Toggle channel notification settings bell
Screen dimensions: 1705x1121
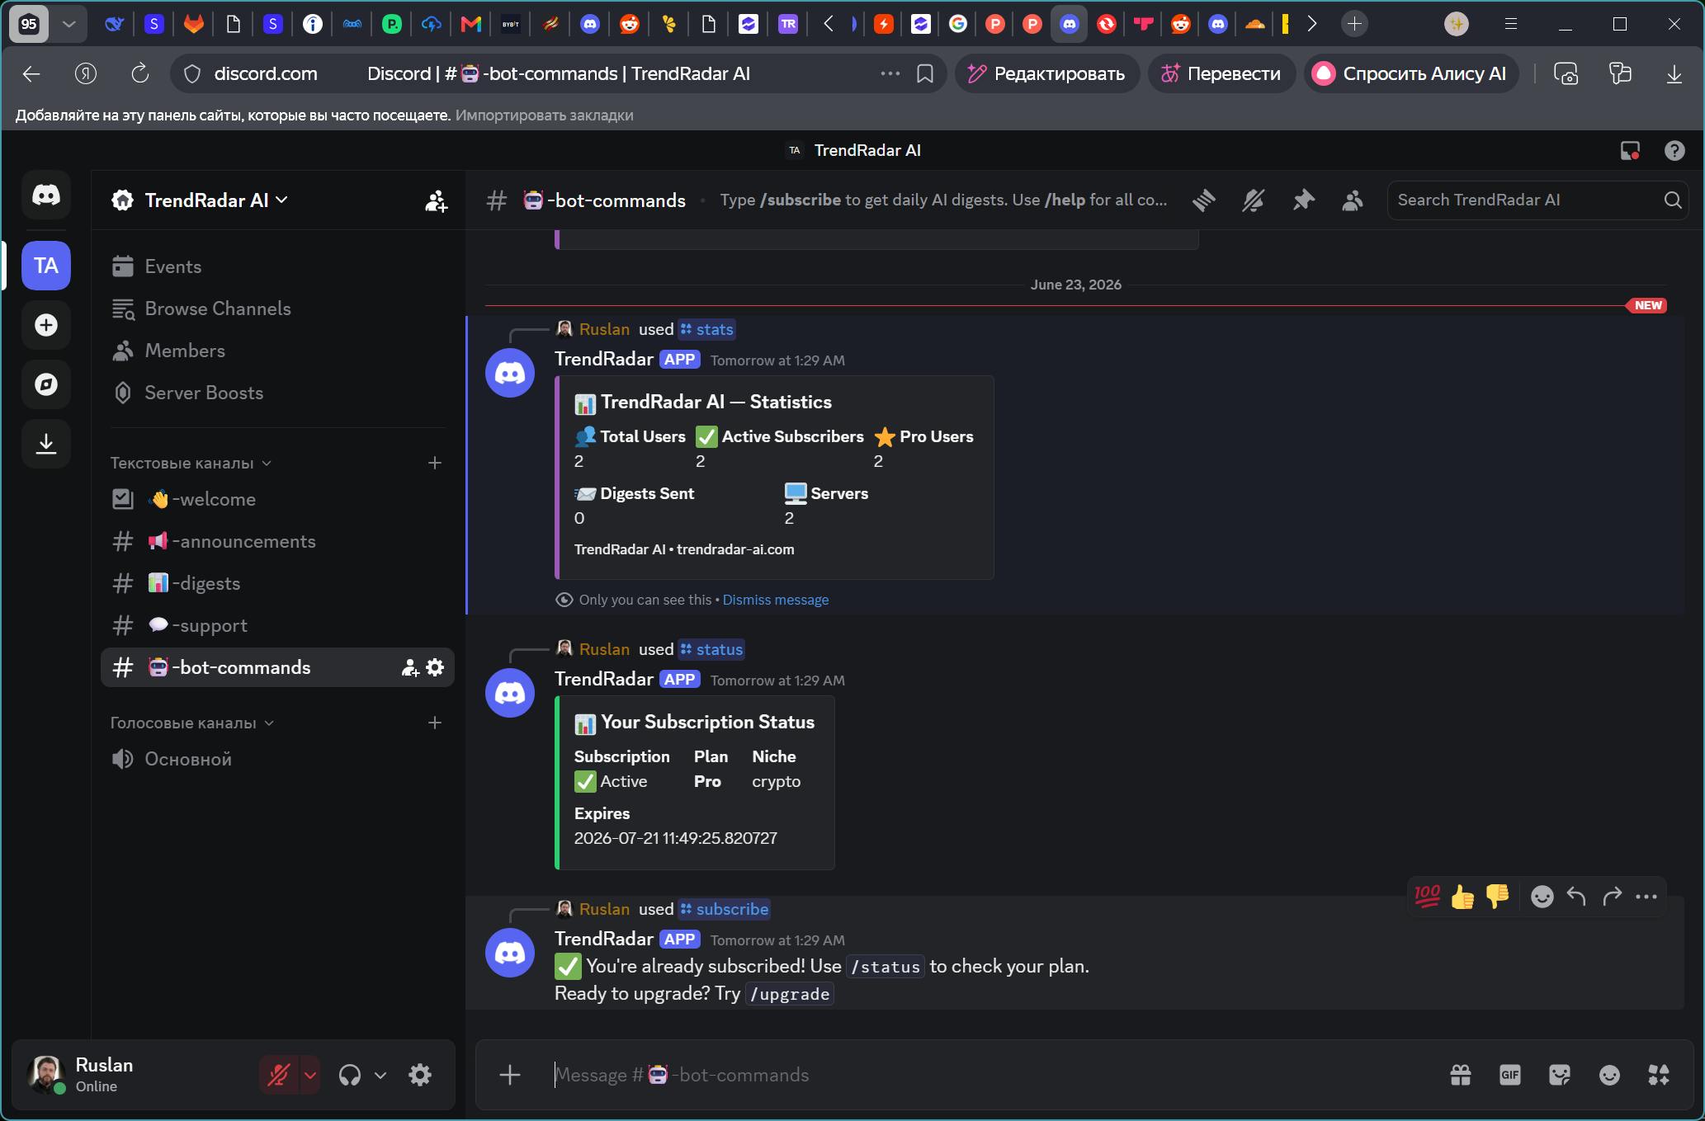point(1254,200)
